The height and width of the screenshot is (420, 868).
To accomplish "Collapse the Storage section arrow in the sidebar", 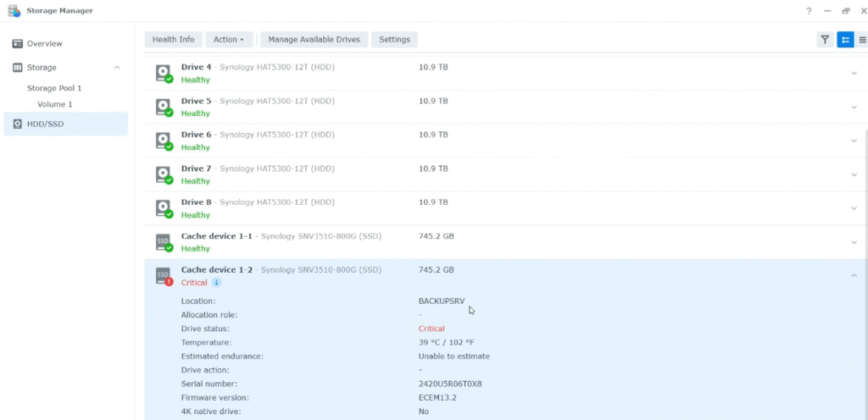I will [117, 68].
